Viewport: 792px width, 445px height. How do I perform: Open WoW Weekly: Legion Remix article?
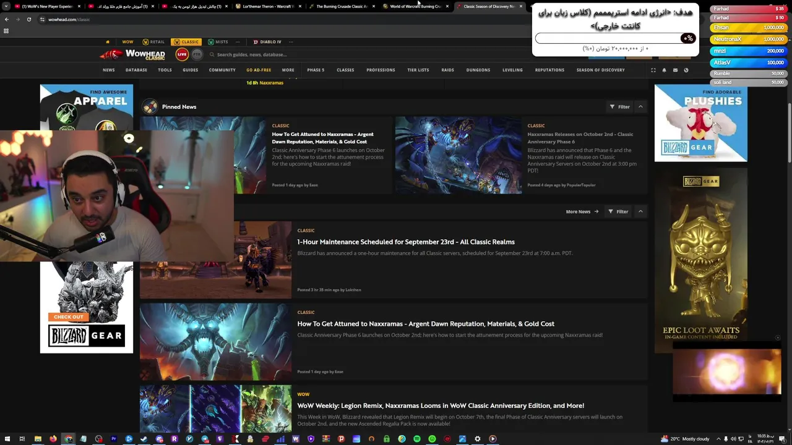click(x=441, y=405)
